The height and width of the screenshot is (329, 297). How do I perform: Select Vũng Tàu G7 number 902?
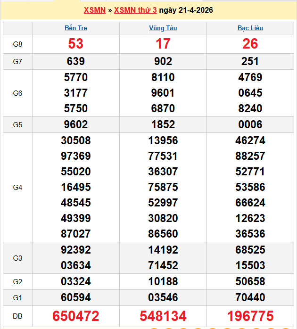(163, 61)
